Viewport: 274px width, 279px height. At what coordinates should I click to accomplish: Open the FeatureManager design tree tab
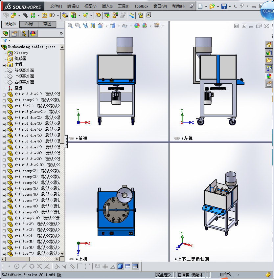pos(5,33)
